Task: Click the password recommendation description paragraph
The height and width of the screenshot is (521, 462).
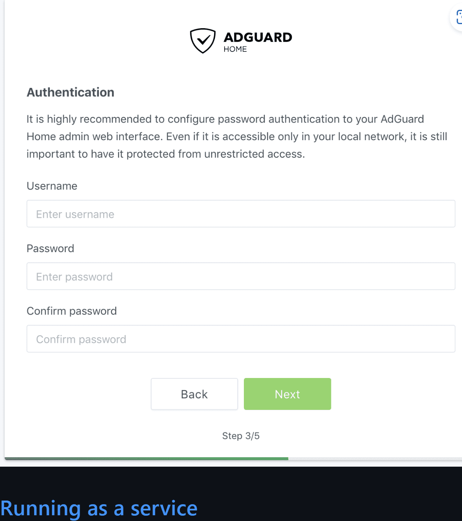Action: [237, 136]
